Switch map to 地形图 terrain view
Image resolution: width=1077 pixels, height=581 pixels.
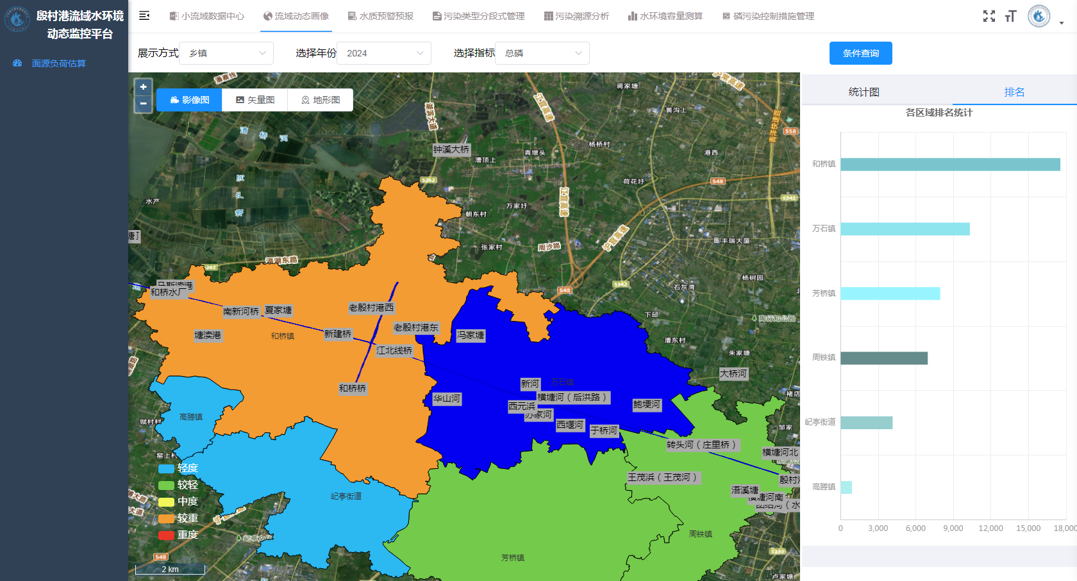click(x=321, y=100)
